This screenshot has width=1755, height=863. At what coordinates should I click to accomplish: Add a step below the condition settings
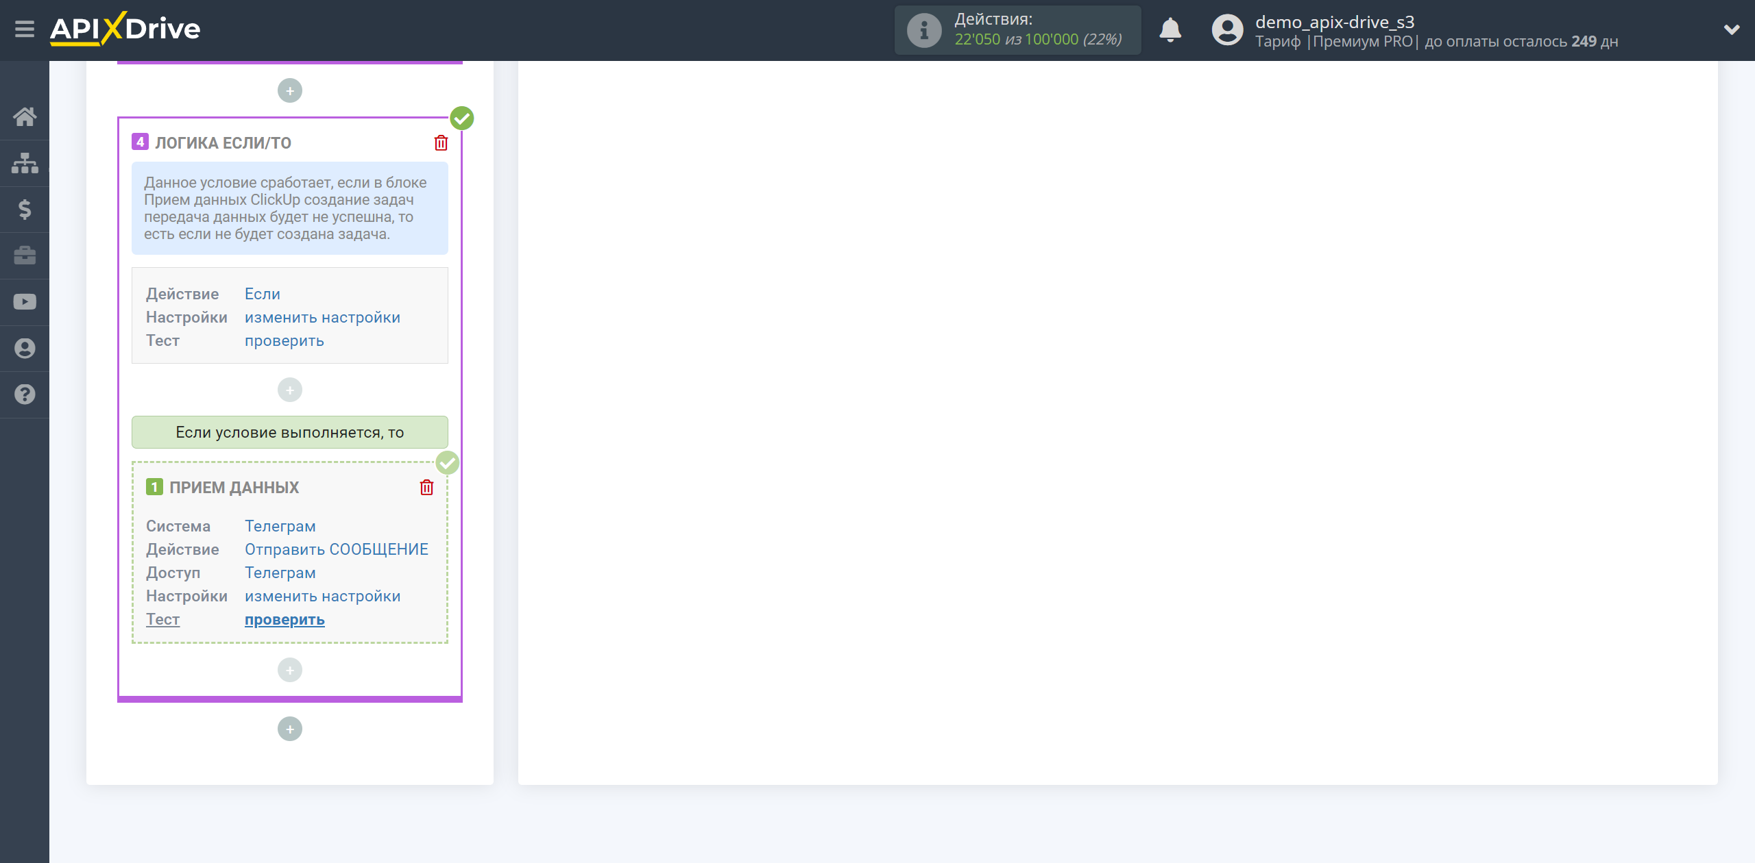point(290,390)
